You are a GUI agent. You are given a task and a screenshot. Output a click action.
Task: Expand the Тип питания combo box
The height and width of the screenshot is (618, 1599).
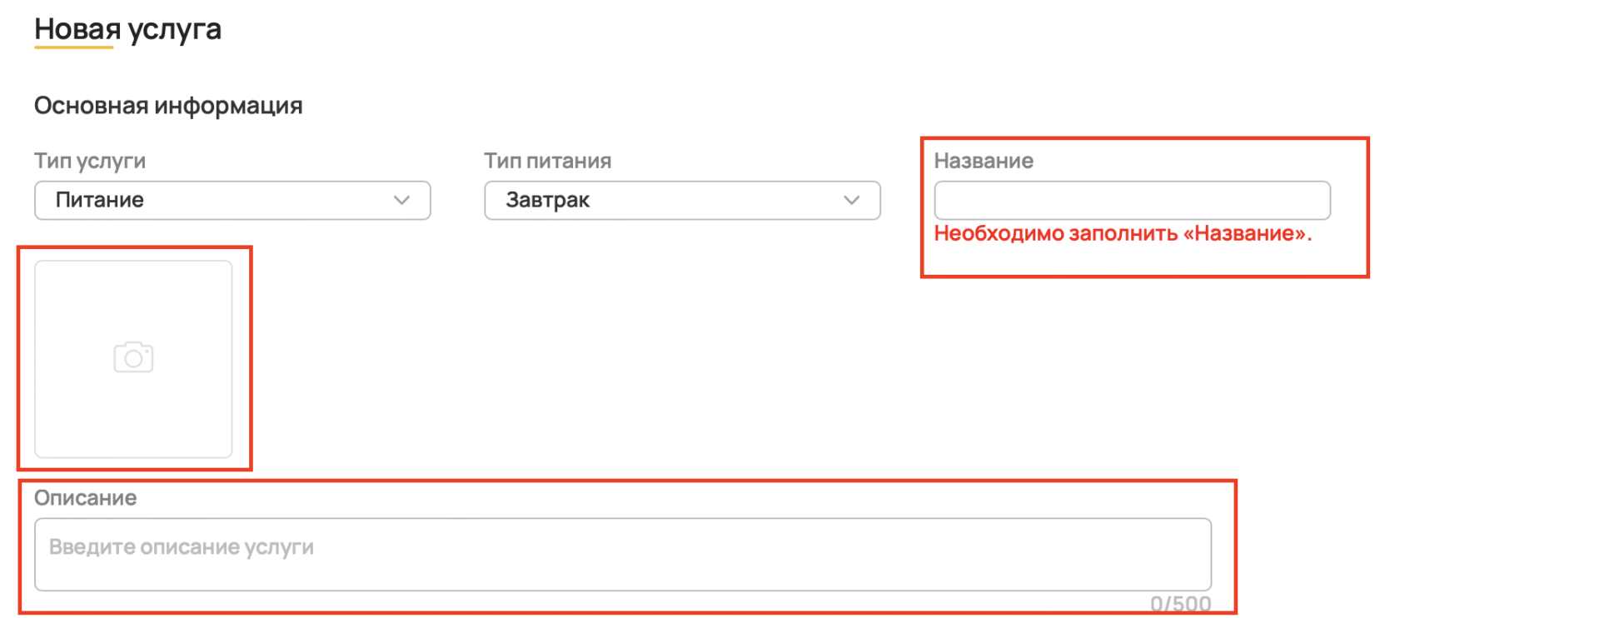coord(681,201)
